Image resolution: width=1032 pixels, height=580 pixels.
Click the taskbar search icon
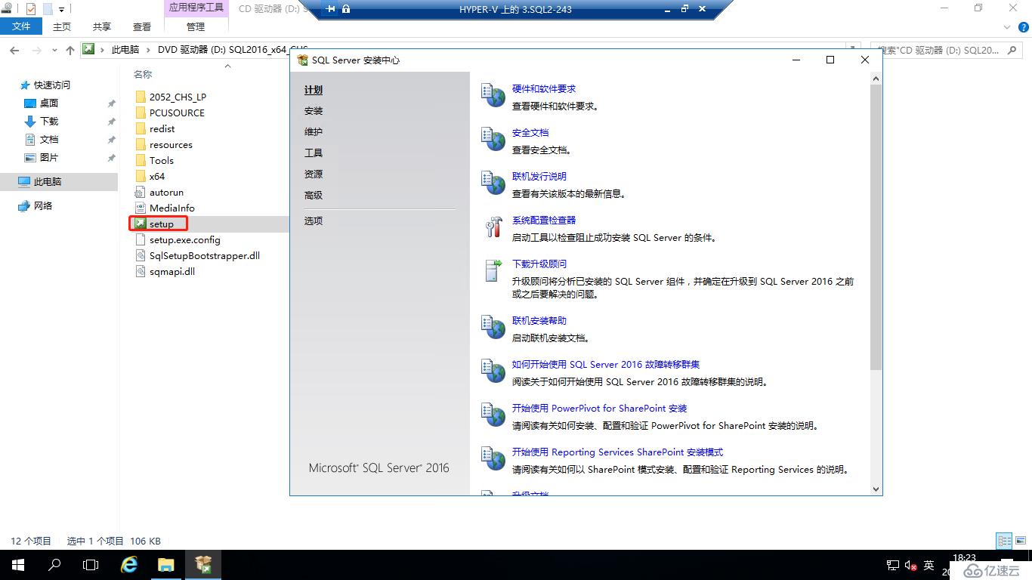(54, 565)
